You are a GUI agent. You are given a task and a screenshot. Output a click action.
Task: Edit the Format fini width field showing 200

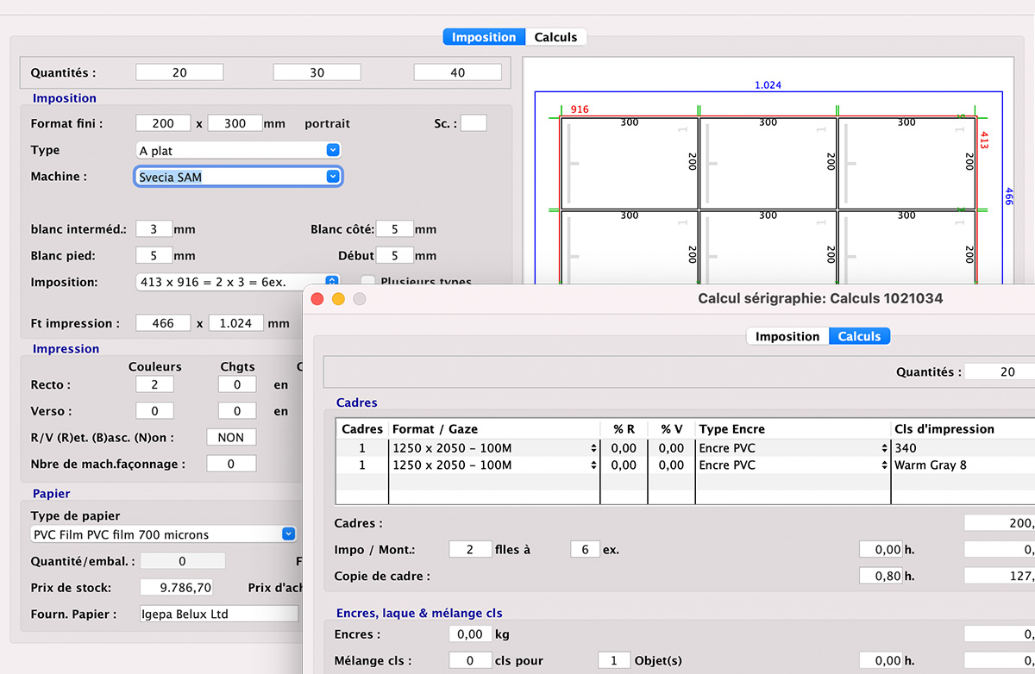click(161, 122)
